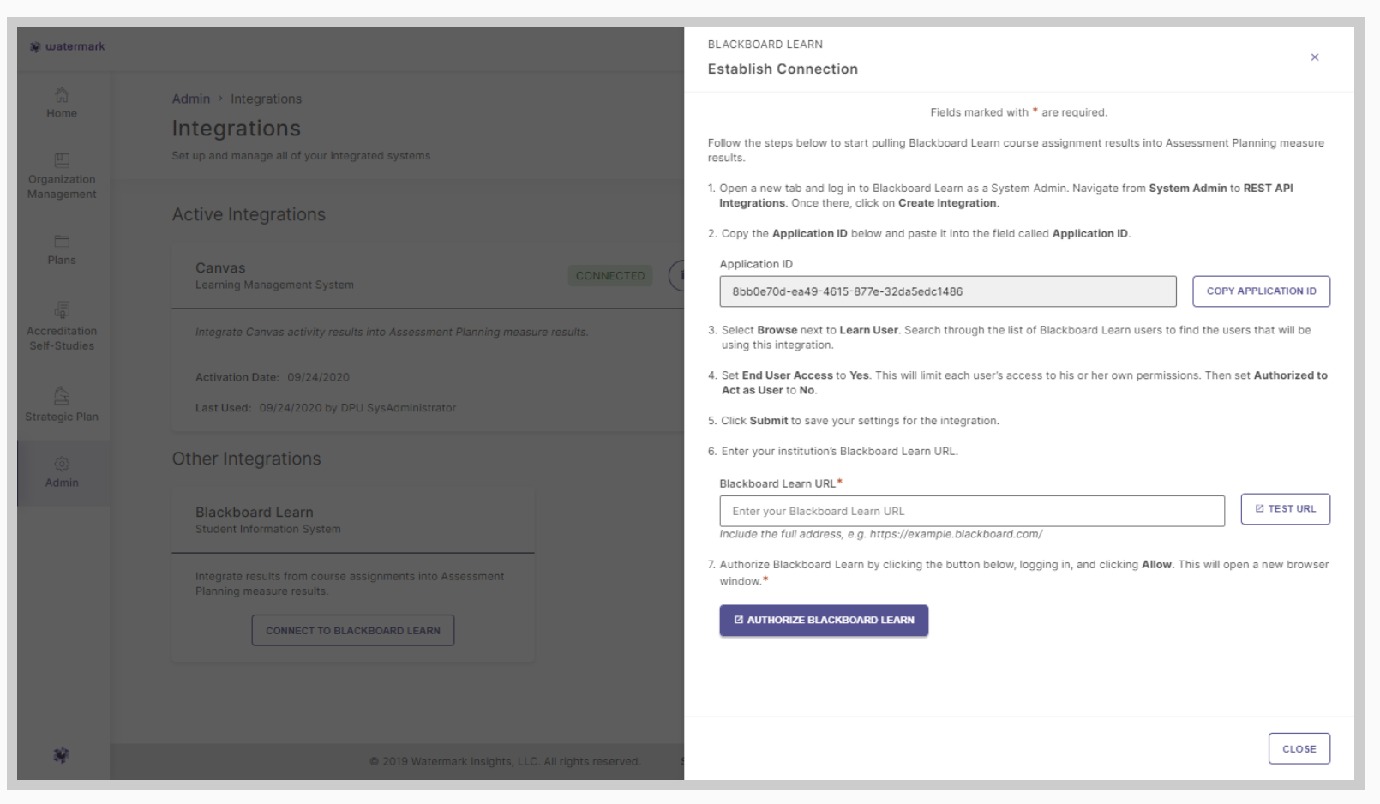This screenshot has height=804, width=1380.
Task: Click Connect to Blackboard Learn button
Action: [352, 631]
